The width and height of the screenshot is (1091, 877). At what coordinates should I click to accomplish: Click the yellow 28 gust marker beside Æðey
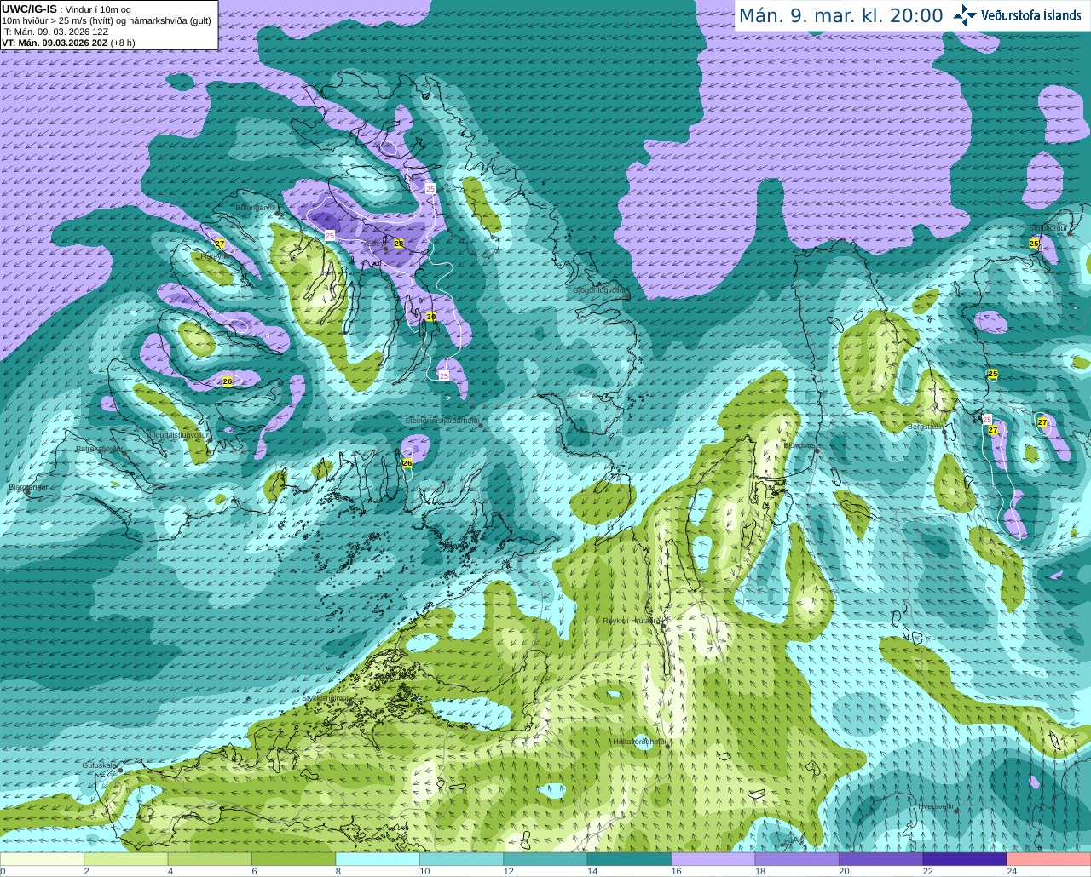pos(398,244)
